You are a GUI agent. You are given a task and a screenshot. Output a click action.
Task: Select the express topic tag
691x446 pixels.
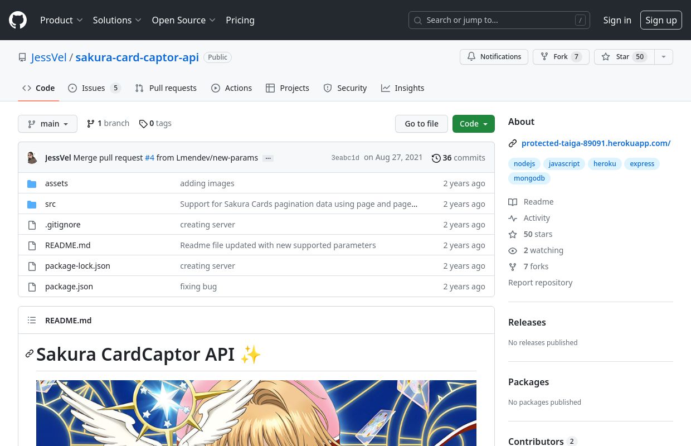[x=642, y=164]
